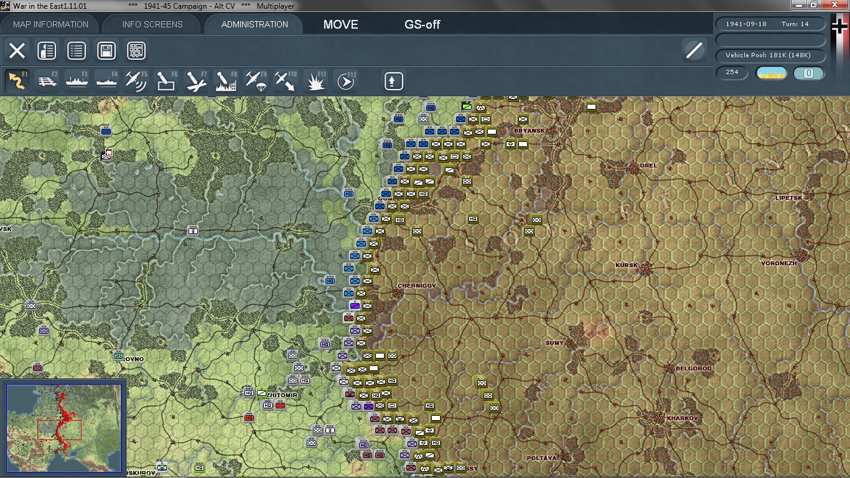Select the ADMINISTRATION tab
The image size is (850, 478).
[255, 24]
